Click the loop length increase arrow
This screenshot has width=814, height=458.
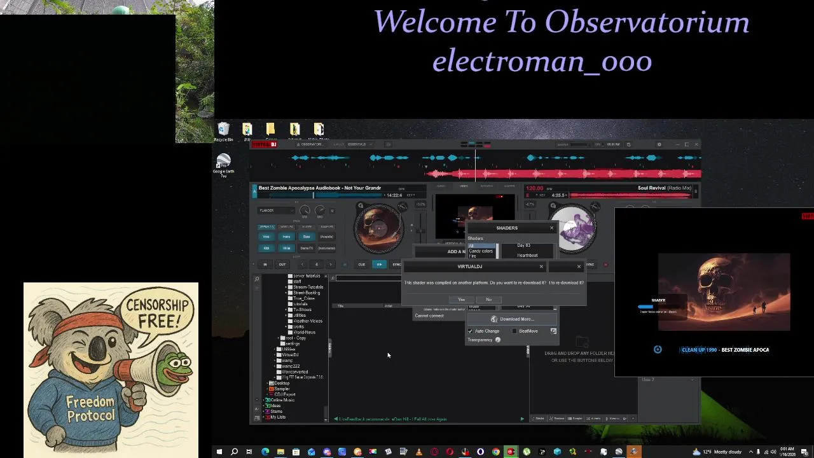pyautogui.click(x=330, y=265)
